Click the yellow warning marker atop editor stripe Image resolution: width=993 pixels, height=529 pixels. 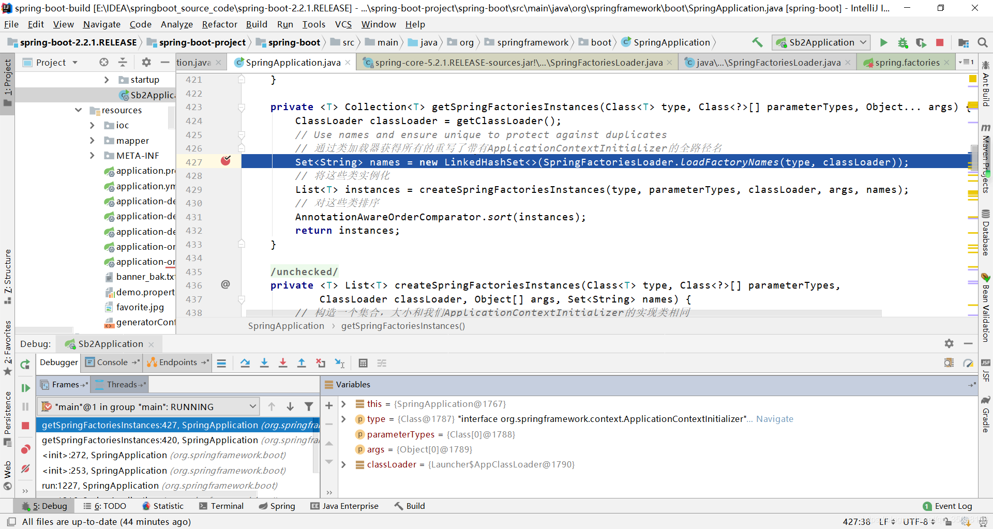coord(972,79)
